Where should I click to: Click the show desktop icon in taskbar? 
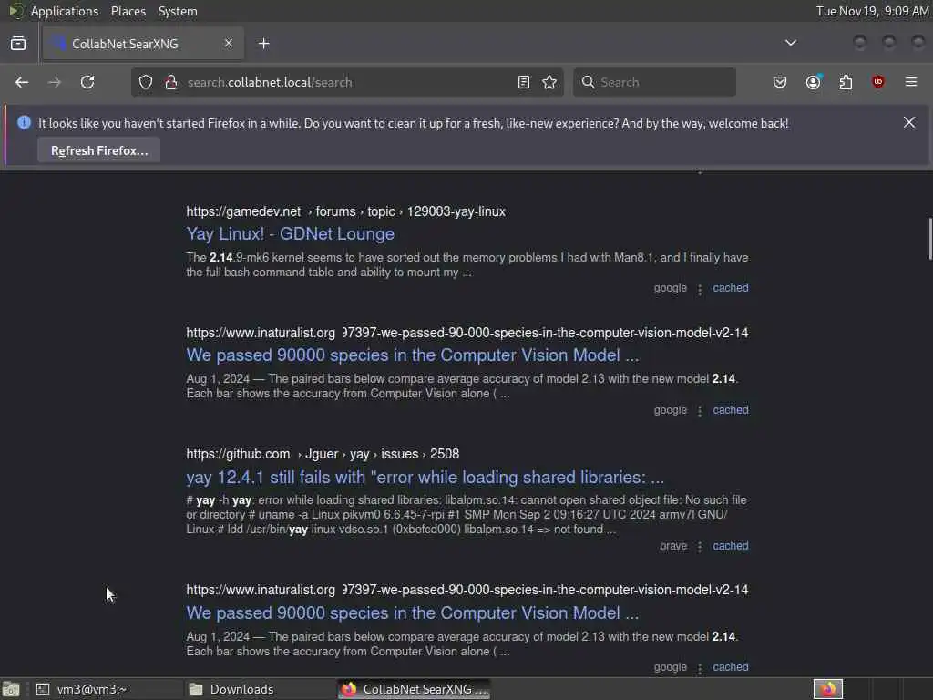(x=11, y=689)
